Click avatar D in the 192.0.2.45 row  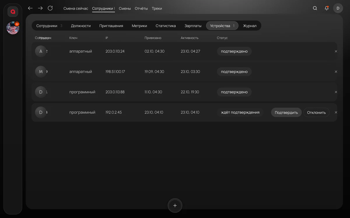pyautogui.click(x=41, y=112)
